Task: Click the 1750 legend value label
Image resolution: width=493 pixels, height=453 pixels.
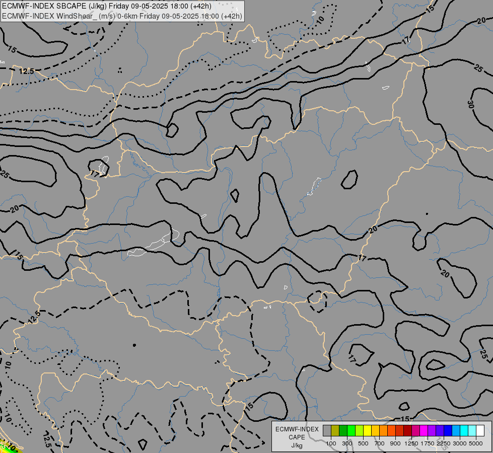Action: tap(428, 443)
